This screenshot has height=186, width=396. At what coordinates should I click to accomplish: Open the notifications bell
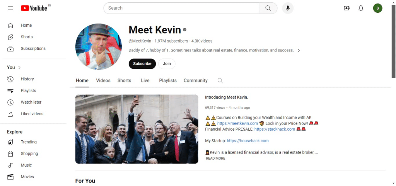(361, 8)
